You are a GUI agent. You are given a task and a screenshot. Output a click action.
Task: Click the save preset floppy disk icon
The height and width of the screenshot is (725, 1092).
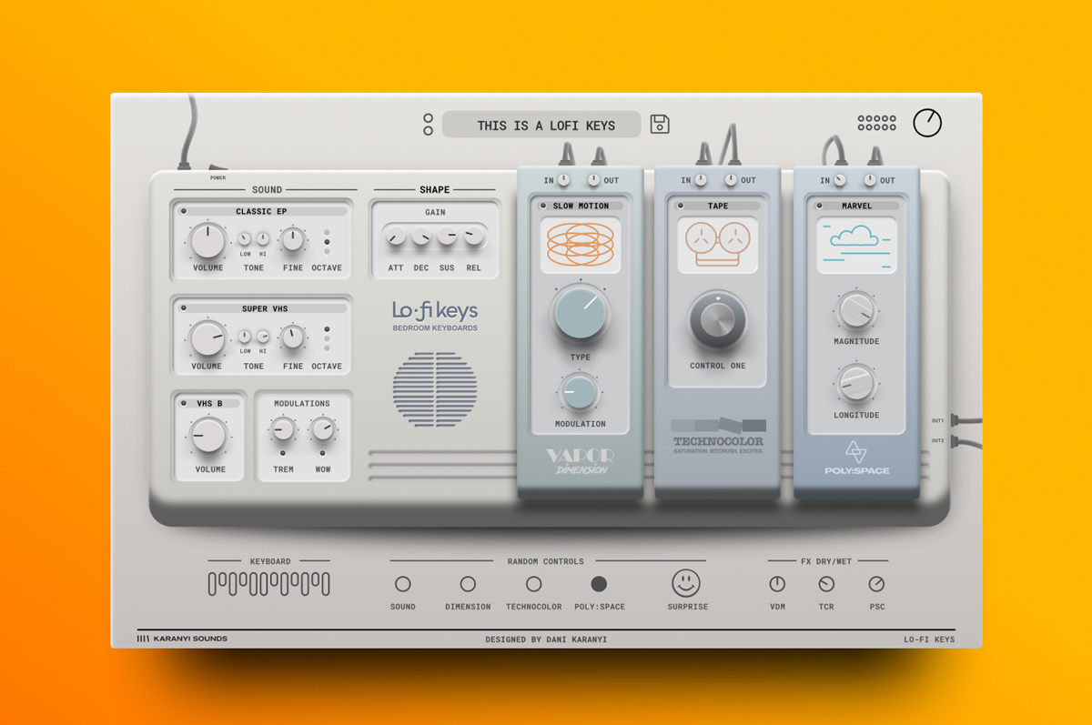[x=660, y=125]
